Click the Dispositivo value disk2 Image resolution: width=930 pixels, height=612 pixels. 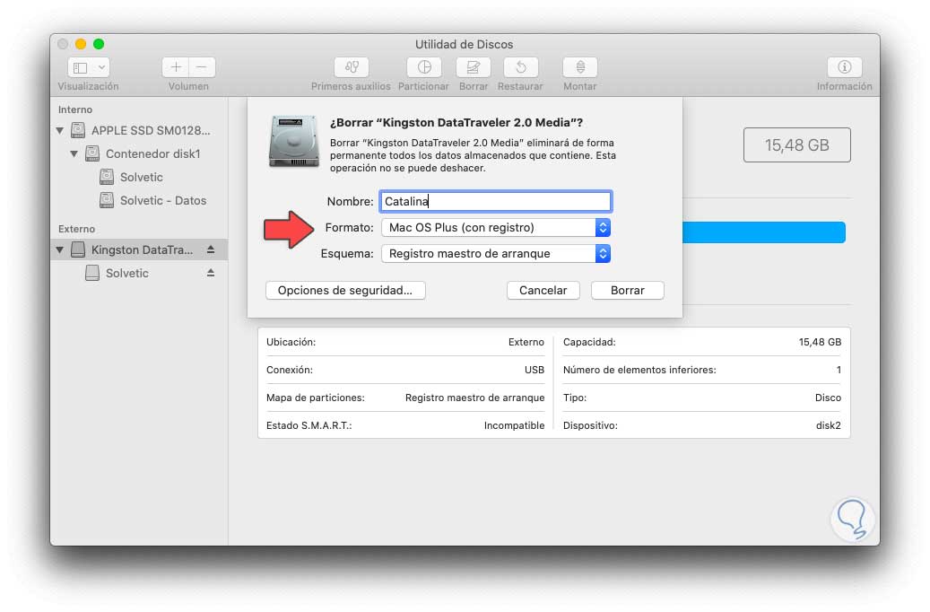[829, 425]
